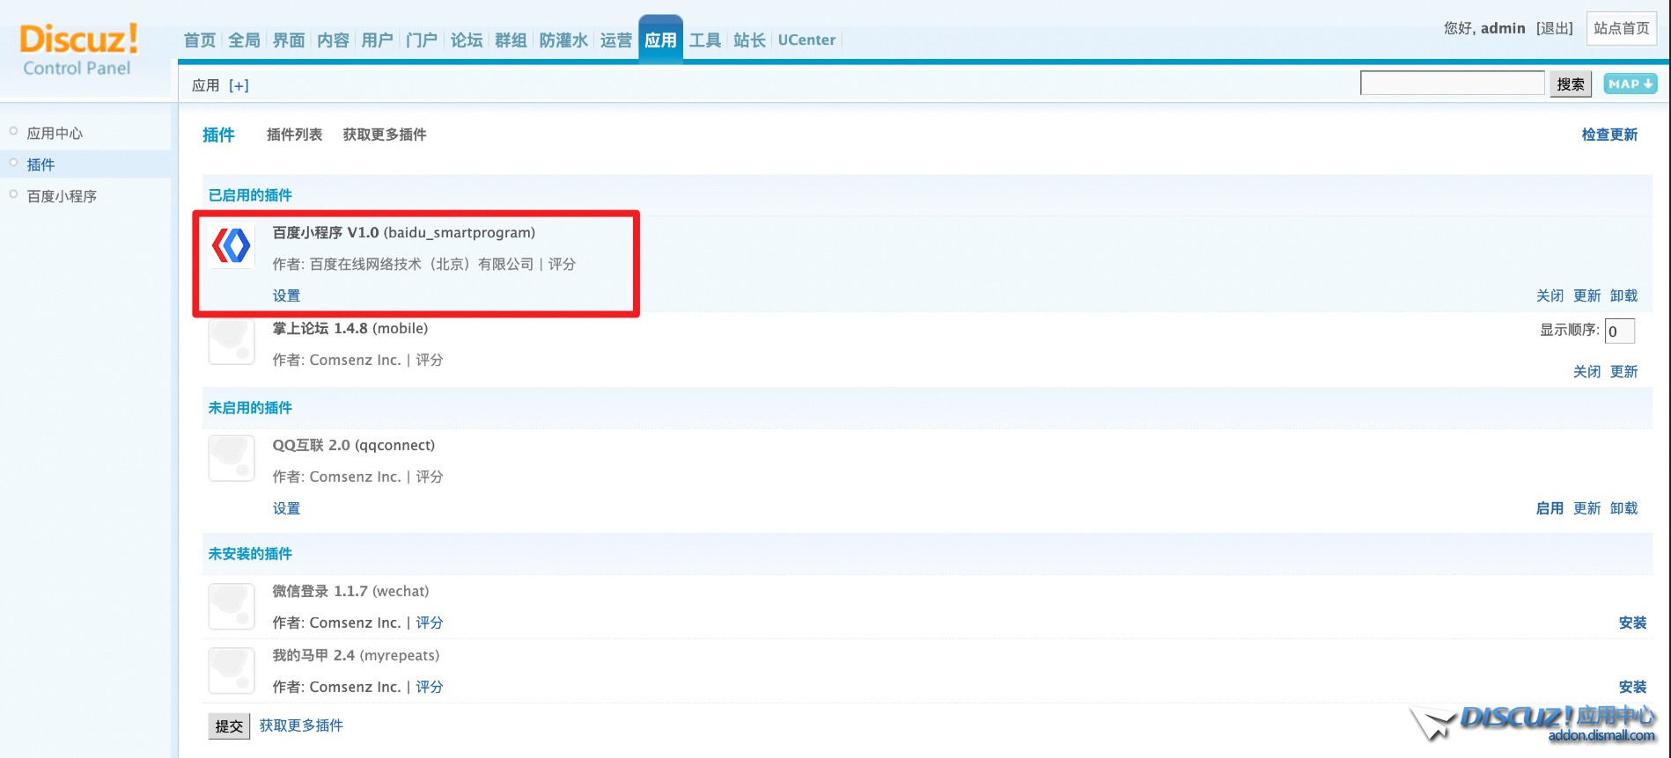The width and height of the screenshot is (1671, 758).
Task: Click 卸载 for 百度小程序 plugin
Action: [x=1624, y=295]
